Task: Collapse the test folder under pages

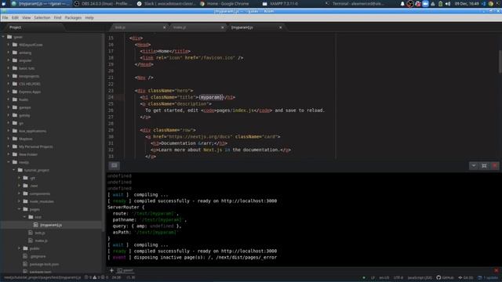Action: 24,217
